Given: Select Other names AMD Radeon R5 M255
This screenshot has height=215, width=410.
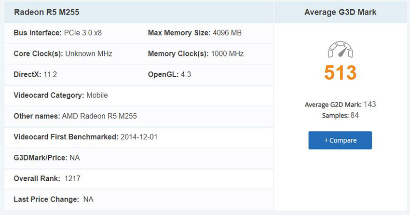Looking at the screenshot, I should point(75,116).
